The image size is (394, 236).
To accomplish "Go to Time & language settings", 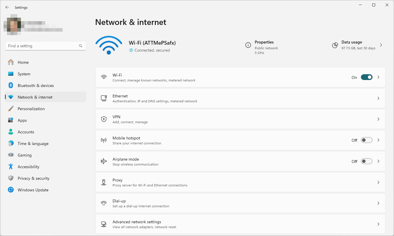I will 33,144.
